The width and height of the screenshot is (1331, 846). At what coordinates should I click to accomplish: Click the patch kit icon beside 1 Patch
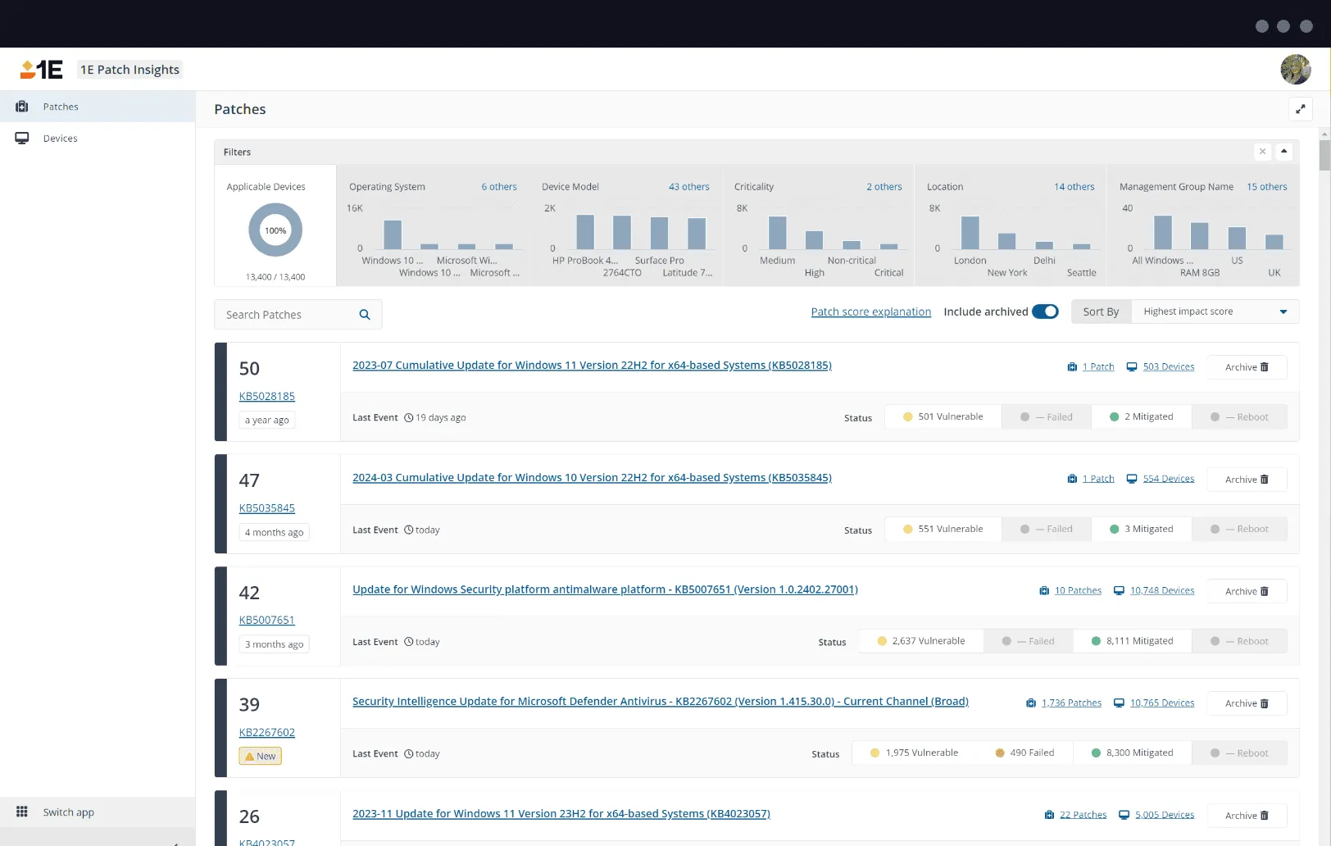point(1072,366)
